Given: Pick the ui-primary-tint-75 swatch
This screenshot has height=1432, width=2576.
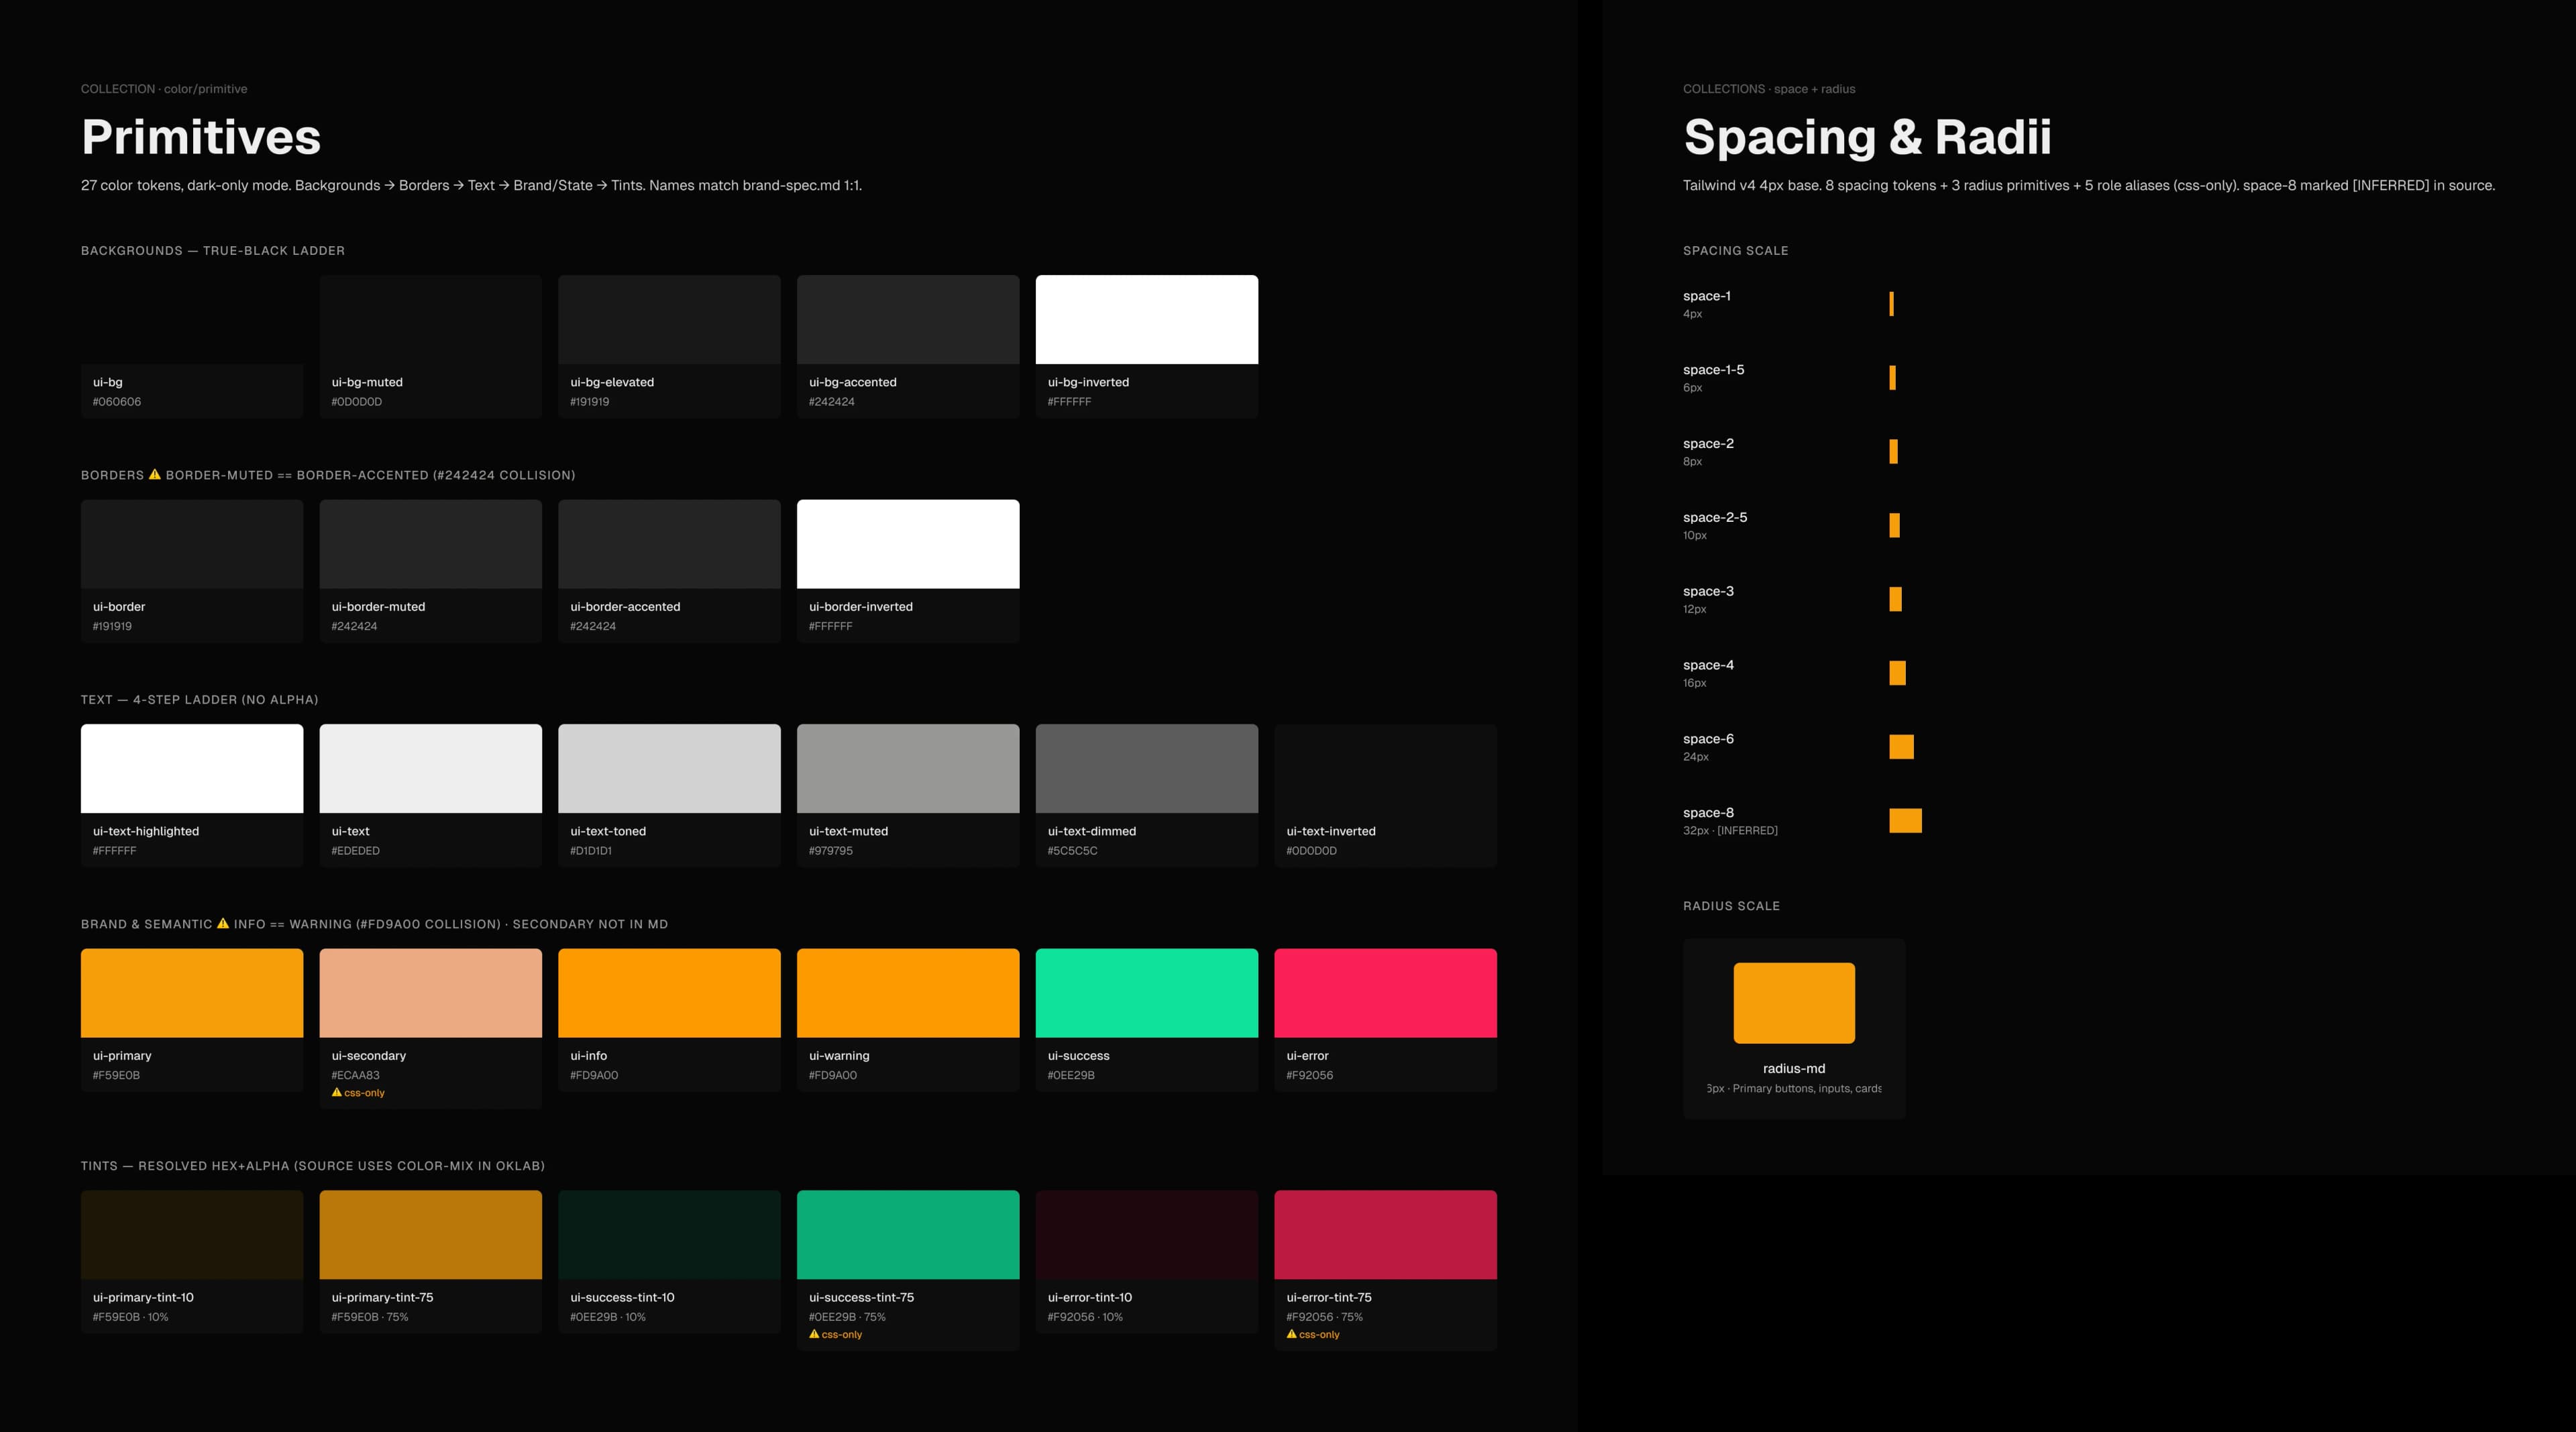Looking at the screenshot, I should pyautogui.click(x=431, y=1235).
